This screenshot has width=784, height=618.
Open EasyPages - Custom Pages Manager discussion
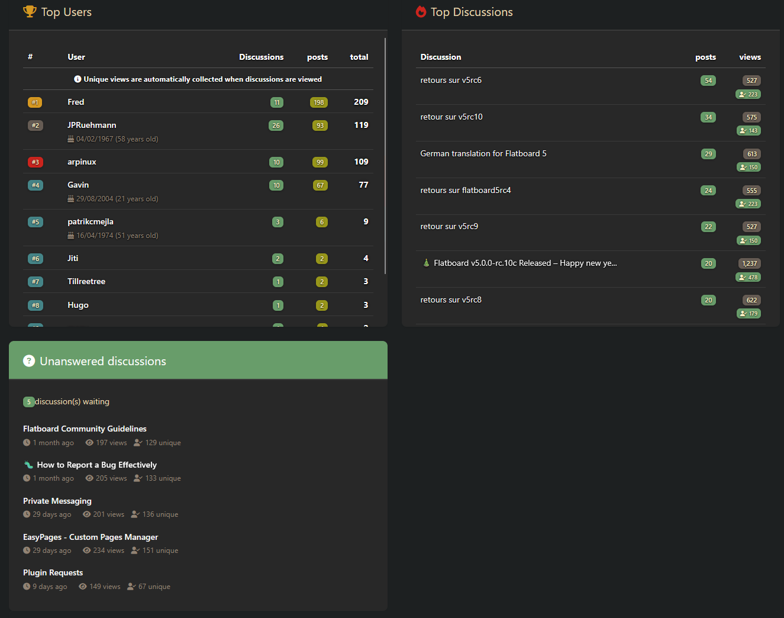[91, 537]
